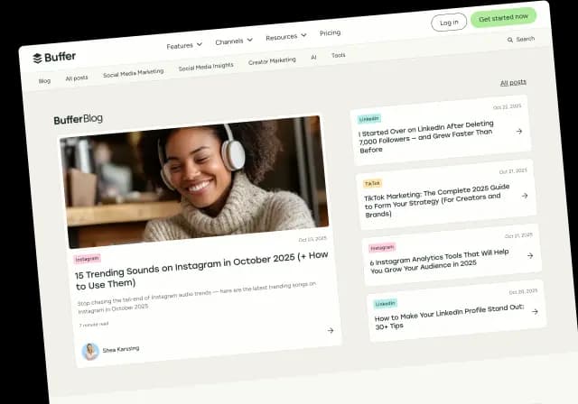The width and height of the screenshot is (578, 404).
Task: Click the pink Instagram tag on featured post
Action: [x=89, y=259]
